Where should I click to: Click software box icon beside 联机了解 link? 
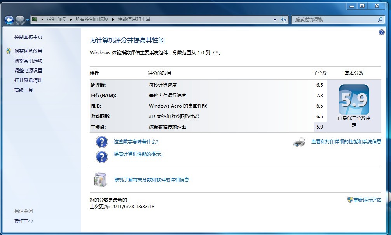tap(100, 180)
